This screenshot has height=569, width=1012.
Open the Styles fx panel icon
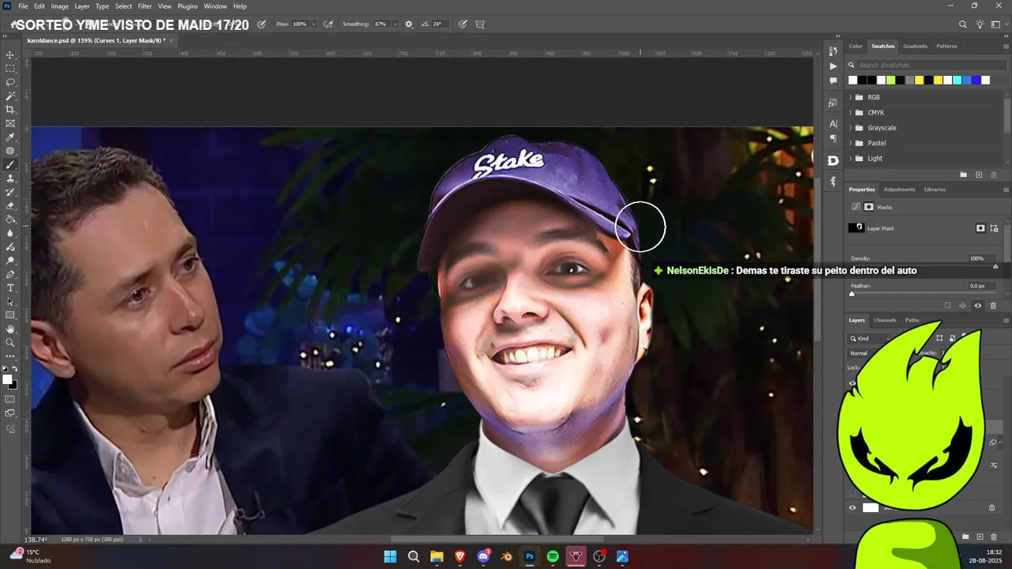click(833, 104)
